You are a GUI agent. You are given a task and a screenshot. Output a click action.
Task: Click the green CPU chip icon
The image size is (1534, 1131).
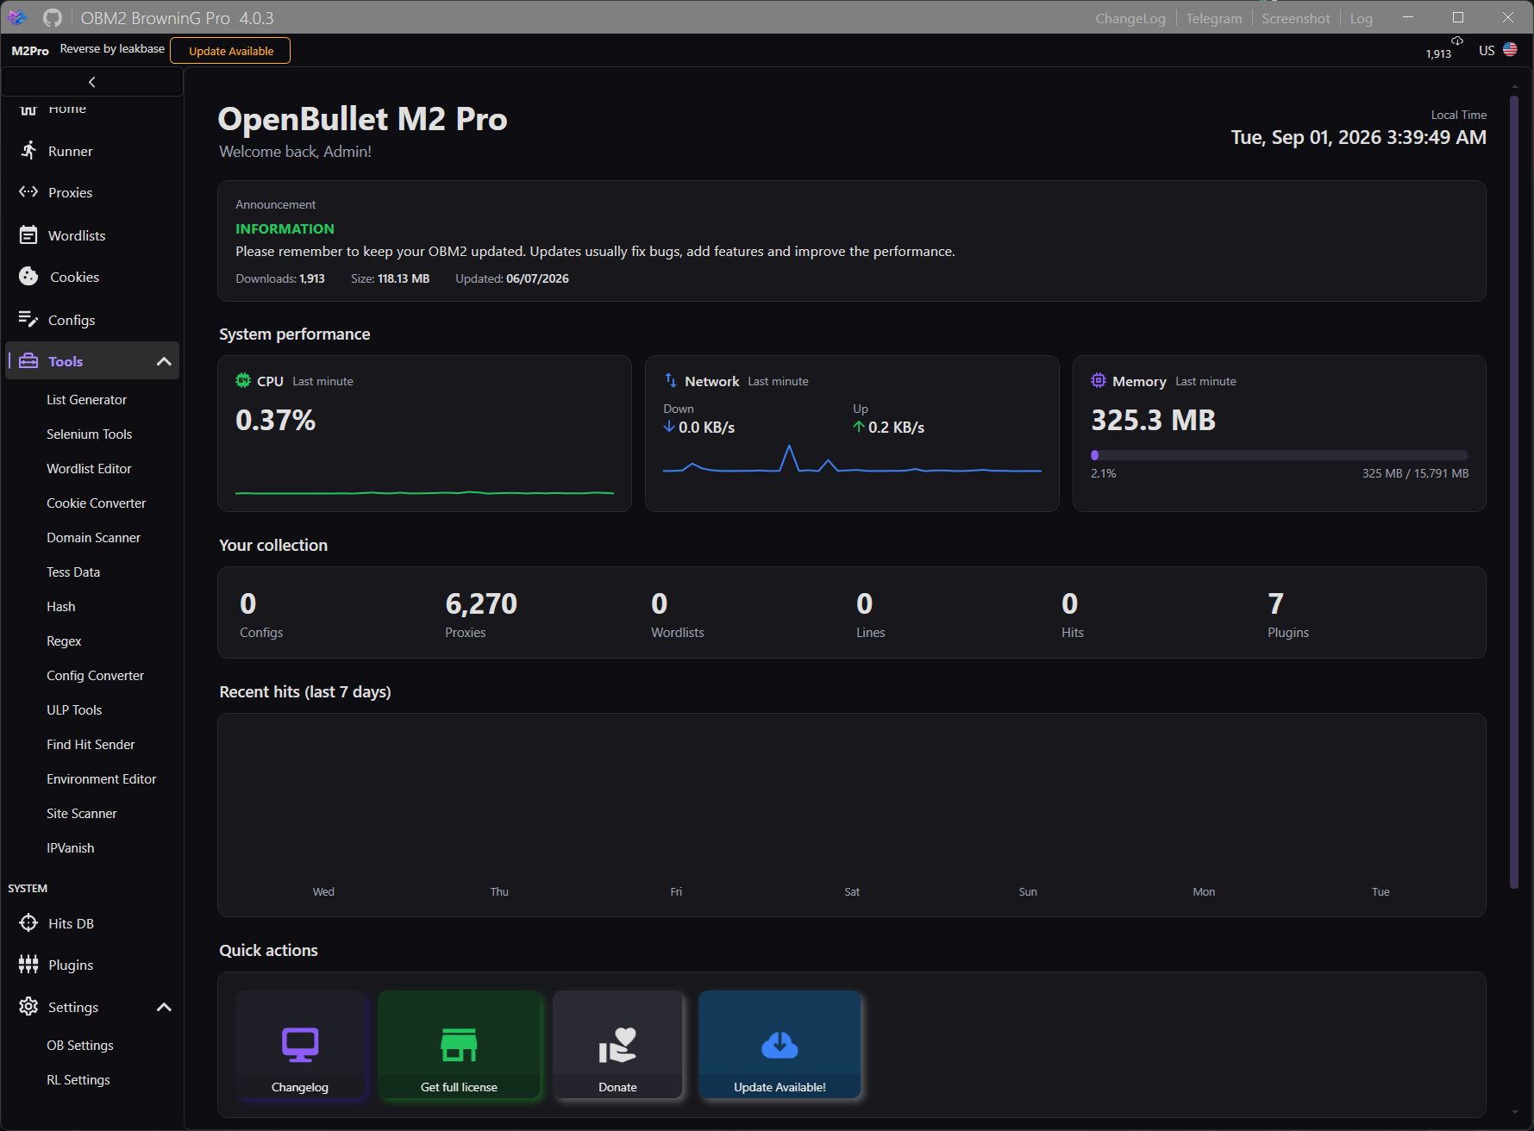tap(243, 380)
